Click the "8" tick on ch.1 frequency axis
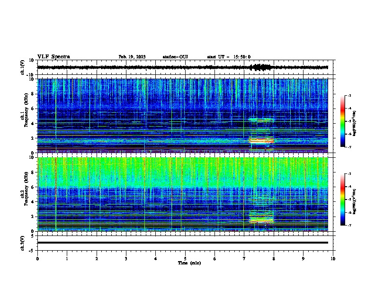This screenshot has height=290, width=375. [x=33, y=94]
